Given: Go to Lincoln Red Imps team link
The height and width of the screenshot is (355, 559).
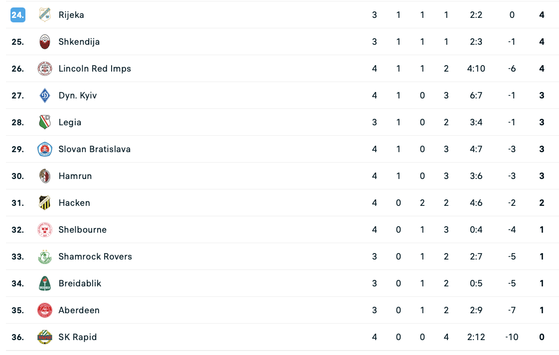Looking at the screenshot, I should (95, 69).
